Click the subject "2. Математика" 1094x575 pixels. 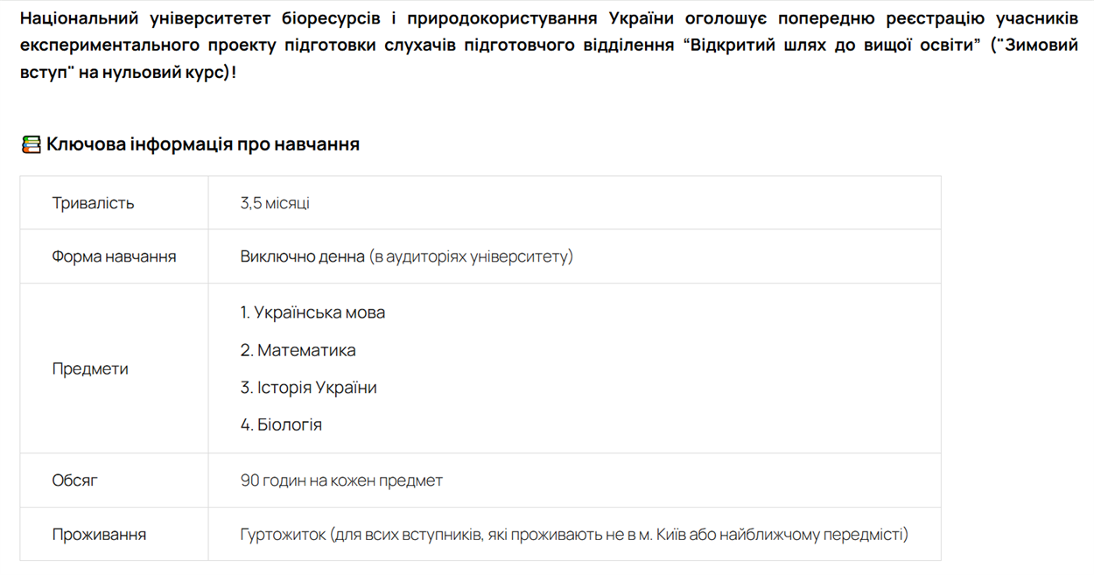(298, 350)
